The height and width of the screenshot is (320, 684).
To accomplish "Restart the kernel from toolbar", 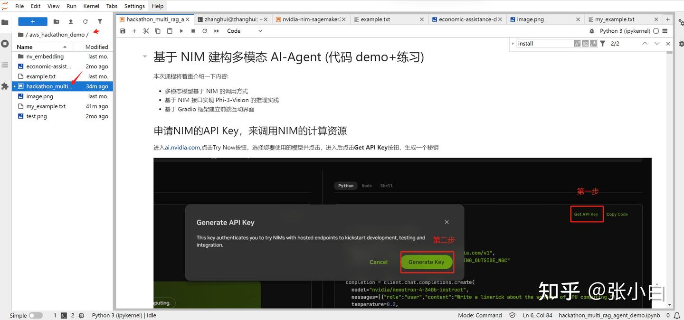I will click(205, 31).
